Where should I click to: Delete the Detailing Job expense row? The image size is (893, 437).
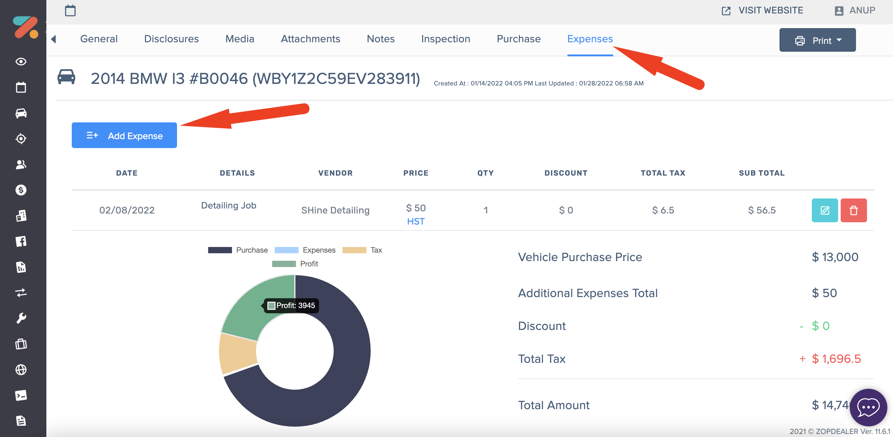tap(853, 210)
